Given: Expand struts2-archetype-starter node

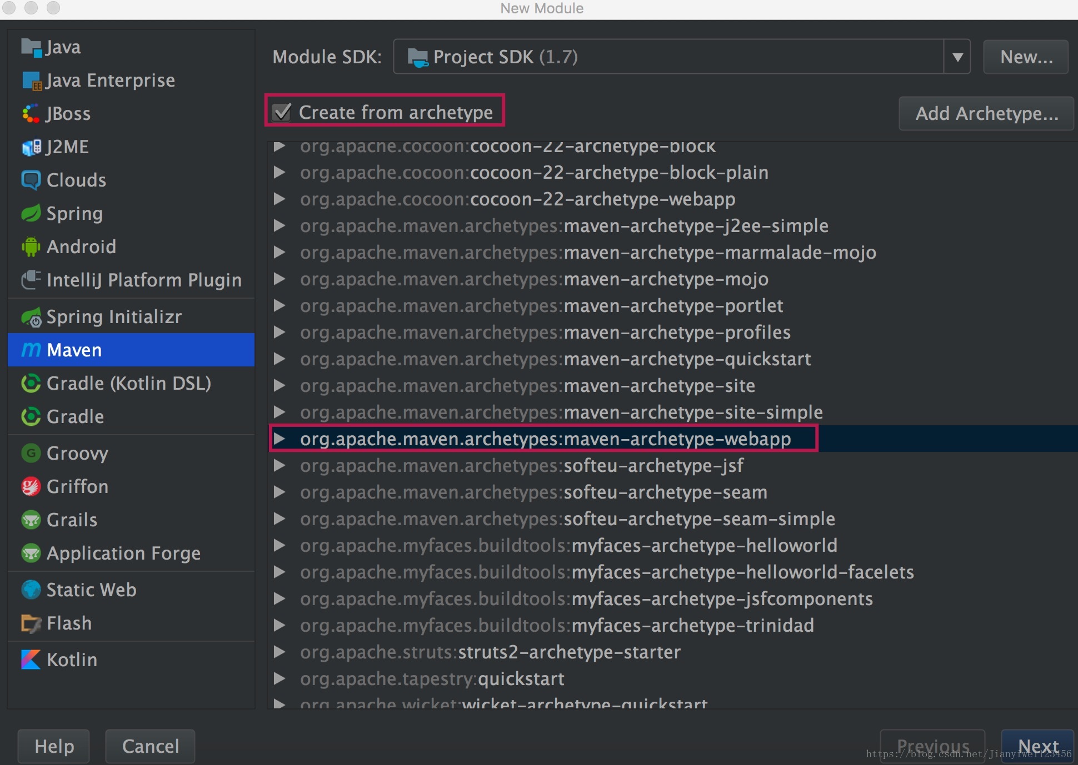Looking at the screenshot, I should 280,652.
